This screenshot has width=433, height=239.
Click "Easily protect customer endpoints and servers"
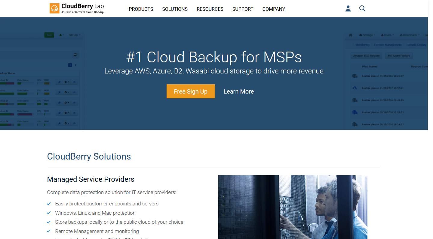pos(107,204)
